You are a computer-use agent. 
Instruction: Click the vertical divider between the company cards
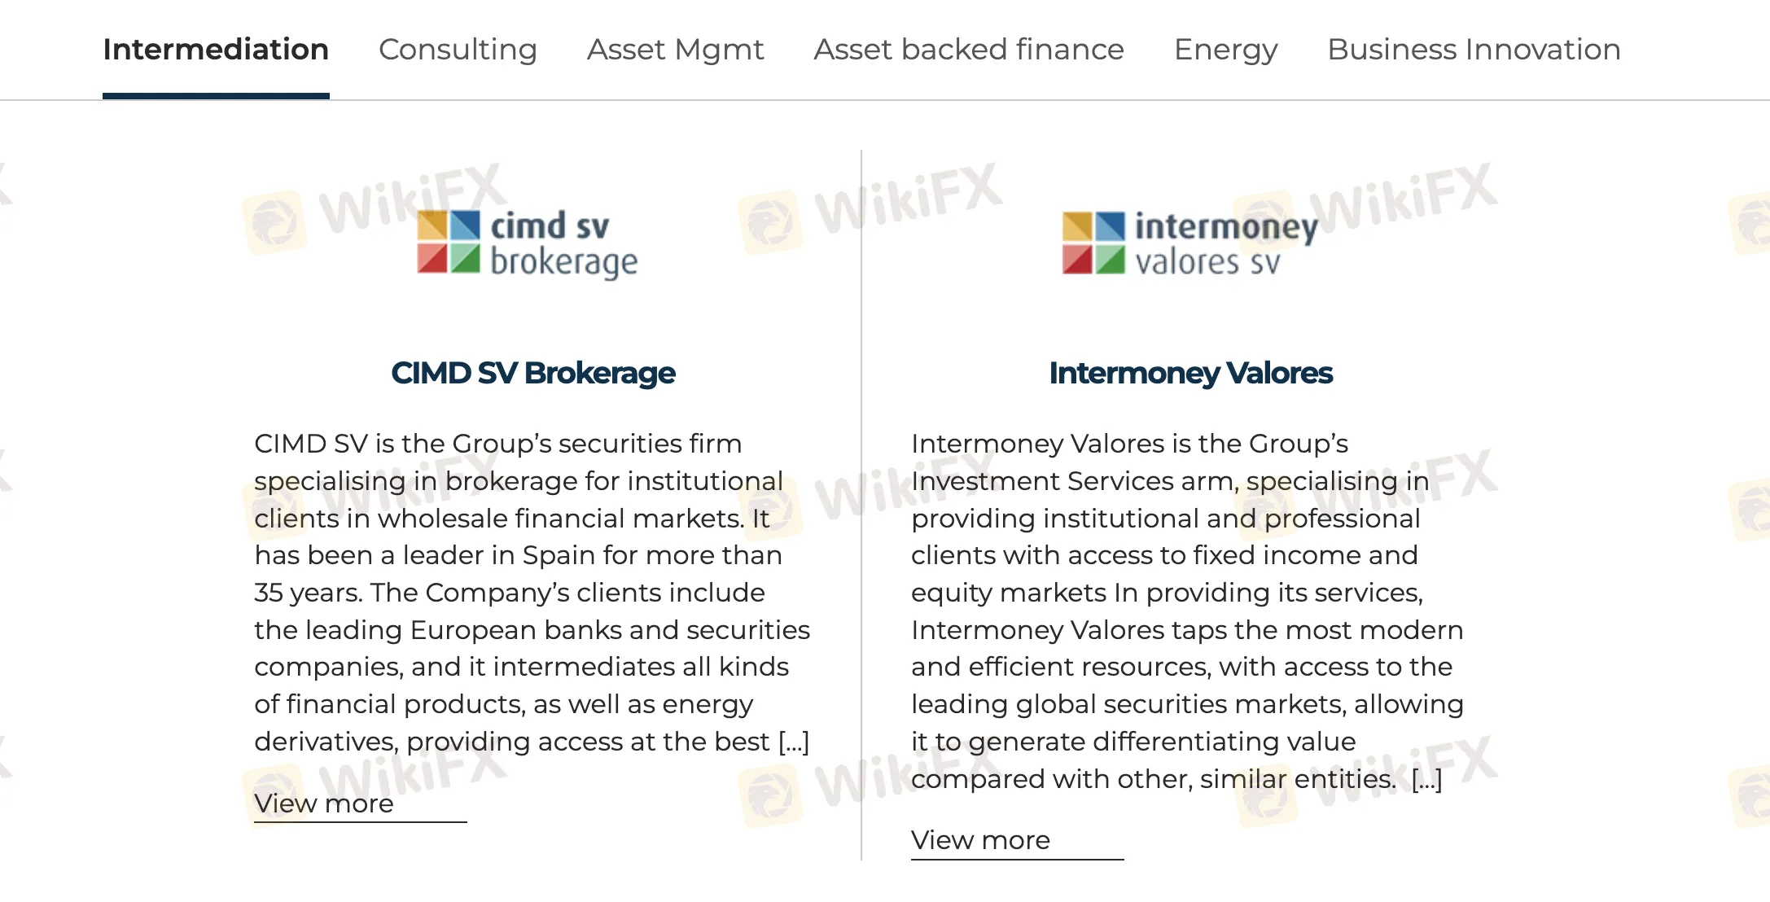click(x=861, y=505)
